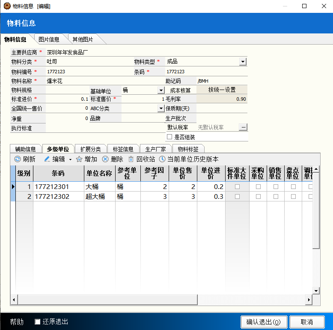Screen dimensions: 333x330
Task: Switch to the 图片信息 tab
Action: pos(49,39)
